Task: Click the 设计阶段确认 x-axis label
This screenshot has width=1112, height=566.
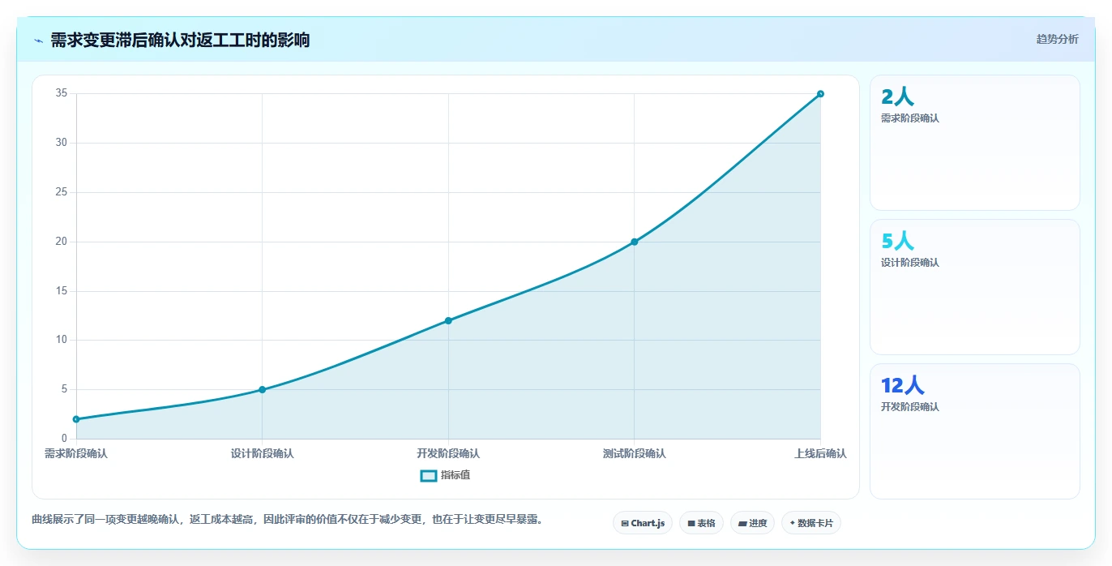Action: pyautogui.click(x=262, y=454)
